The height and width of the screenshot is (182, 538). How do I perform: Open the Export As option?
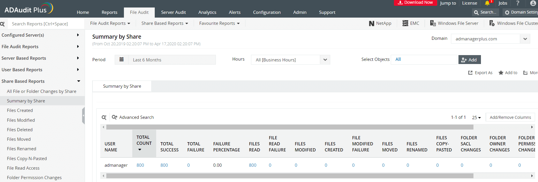480,73
